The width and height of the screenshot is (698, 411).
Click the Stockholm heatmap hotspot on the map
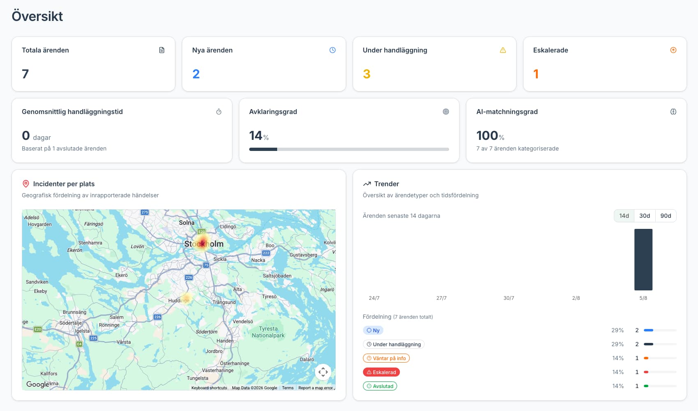202,243
